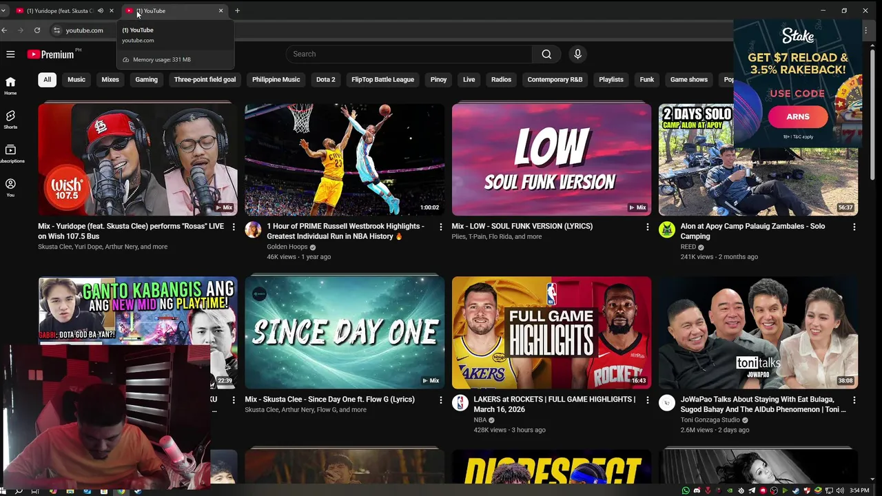Screen dimensions: 882x496
Task: Select the Pinoy chip
Action: 438,79
